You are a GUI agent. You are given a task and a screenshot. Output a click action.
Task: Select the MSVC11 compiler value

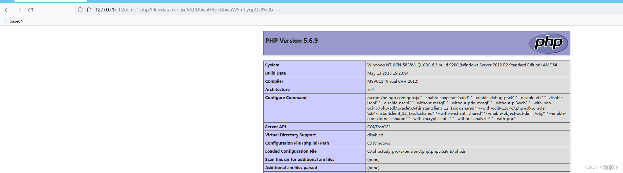393,81
